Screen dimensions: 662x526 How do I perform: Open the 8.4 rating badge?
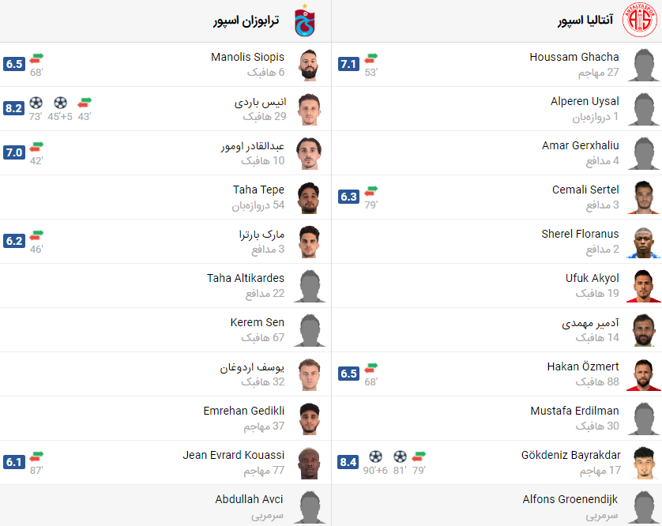(x=348, y=462)
